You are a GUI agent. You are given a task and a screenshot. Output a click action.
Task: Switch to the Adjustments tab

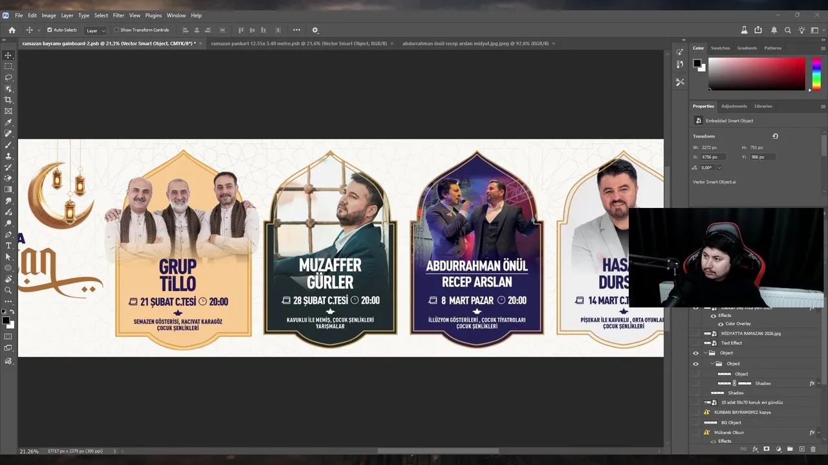734,106
